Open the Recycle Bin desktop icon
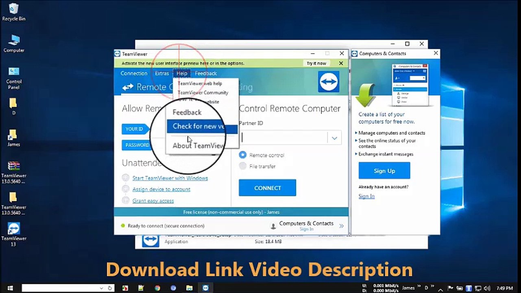 click(14, 12)
